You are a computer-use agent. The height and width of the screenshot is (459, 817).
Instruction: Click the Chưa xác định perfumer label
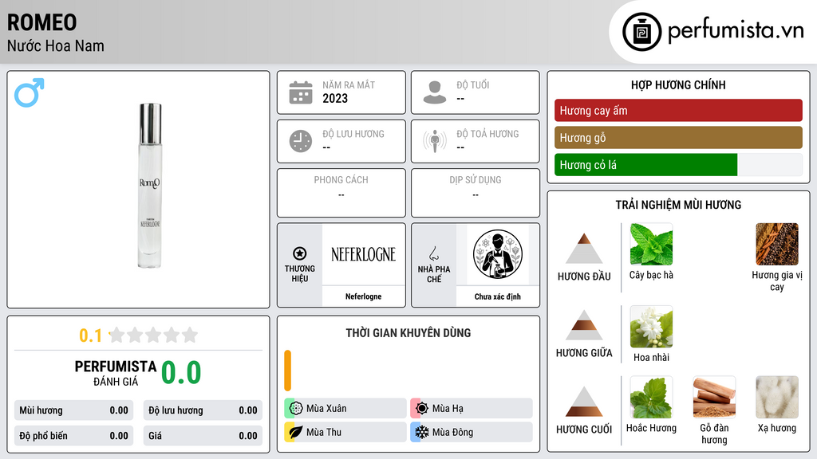pyautogui.click(x=498, y=296)
